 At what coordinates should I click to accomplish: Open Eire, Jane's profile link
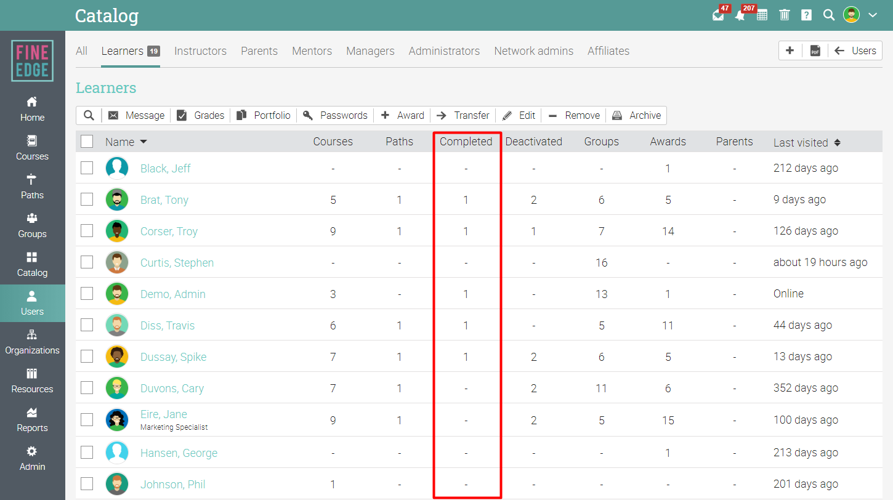tap(164, 414)
